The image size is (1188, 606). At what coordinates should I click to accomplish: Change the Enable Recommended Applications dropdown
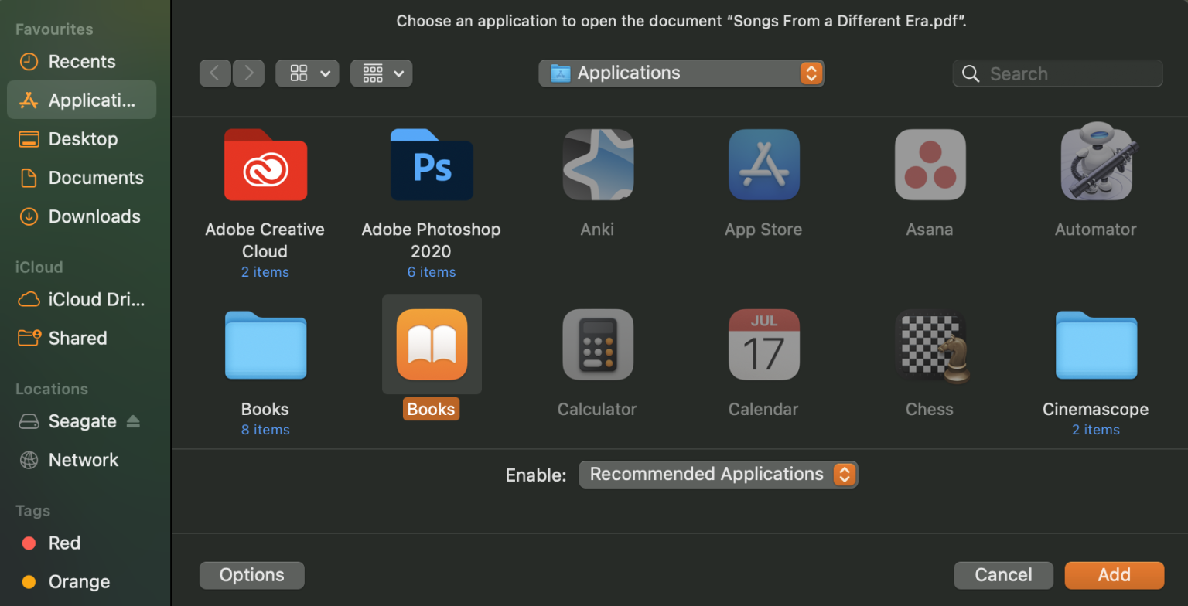[718, 474]
